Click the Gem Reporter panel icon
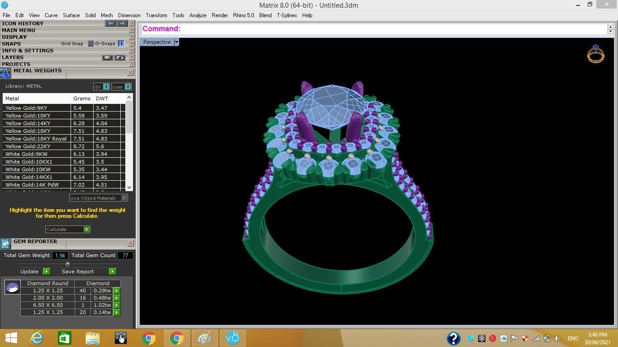 (5, 244)
